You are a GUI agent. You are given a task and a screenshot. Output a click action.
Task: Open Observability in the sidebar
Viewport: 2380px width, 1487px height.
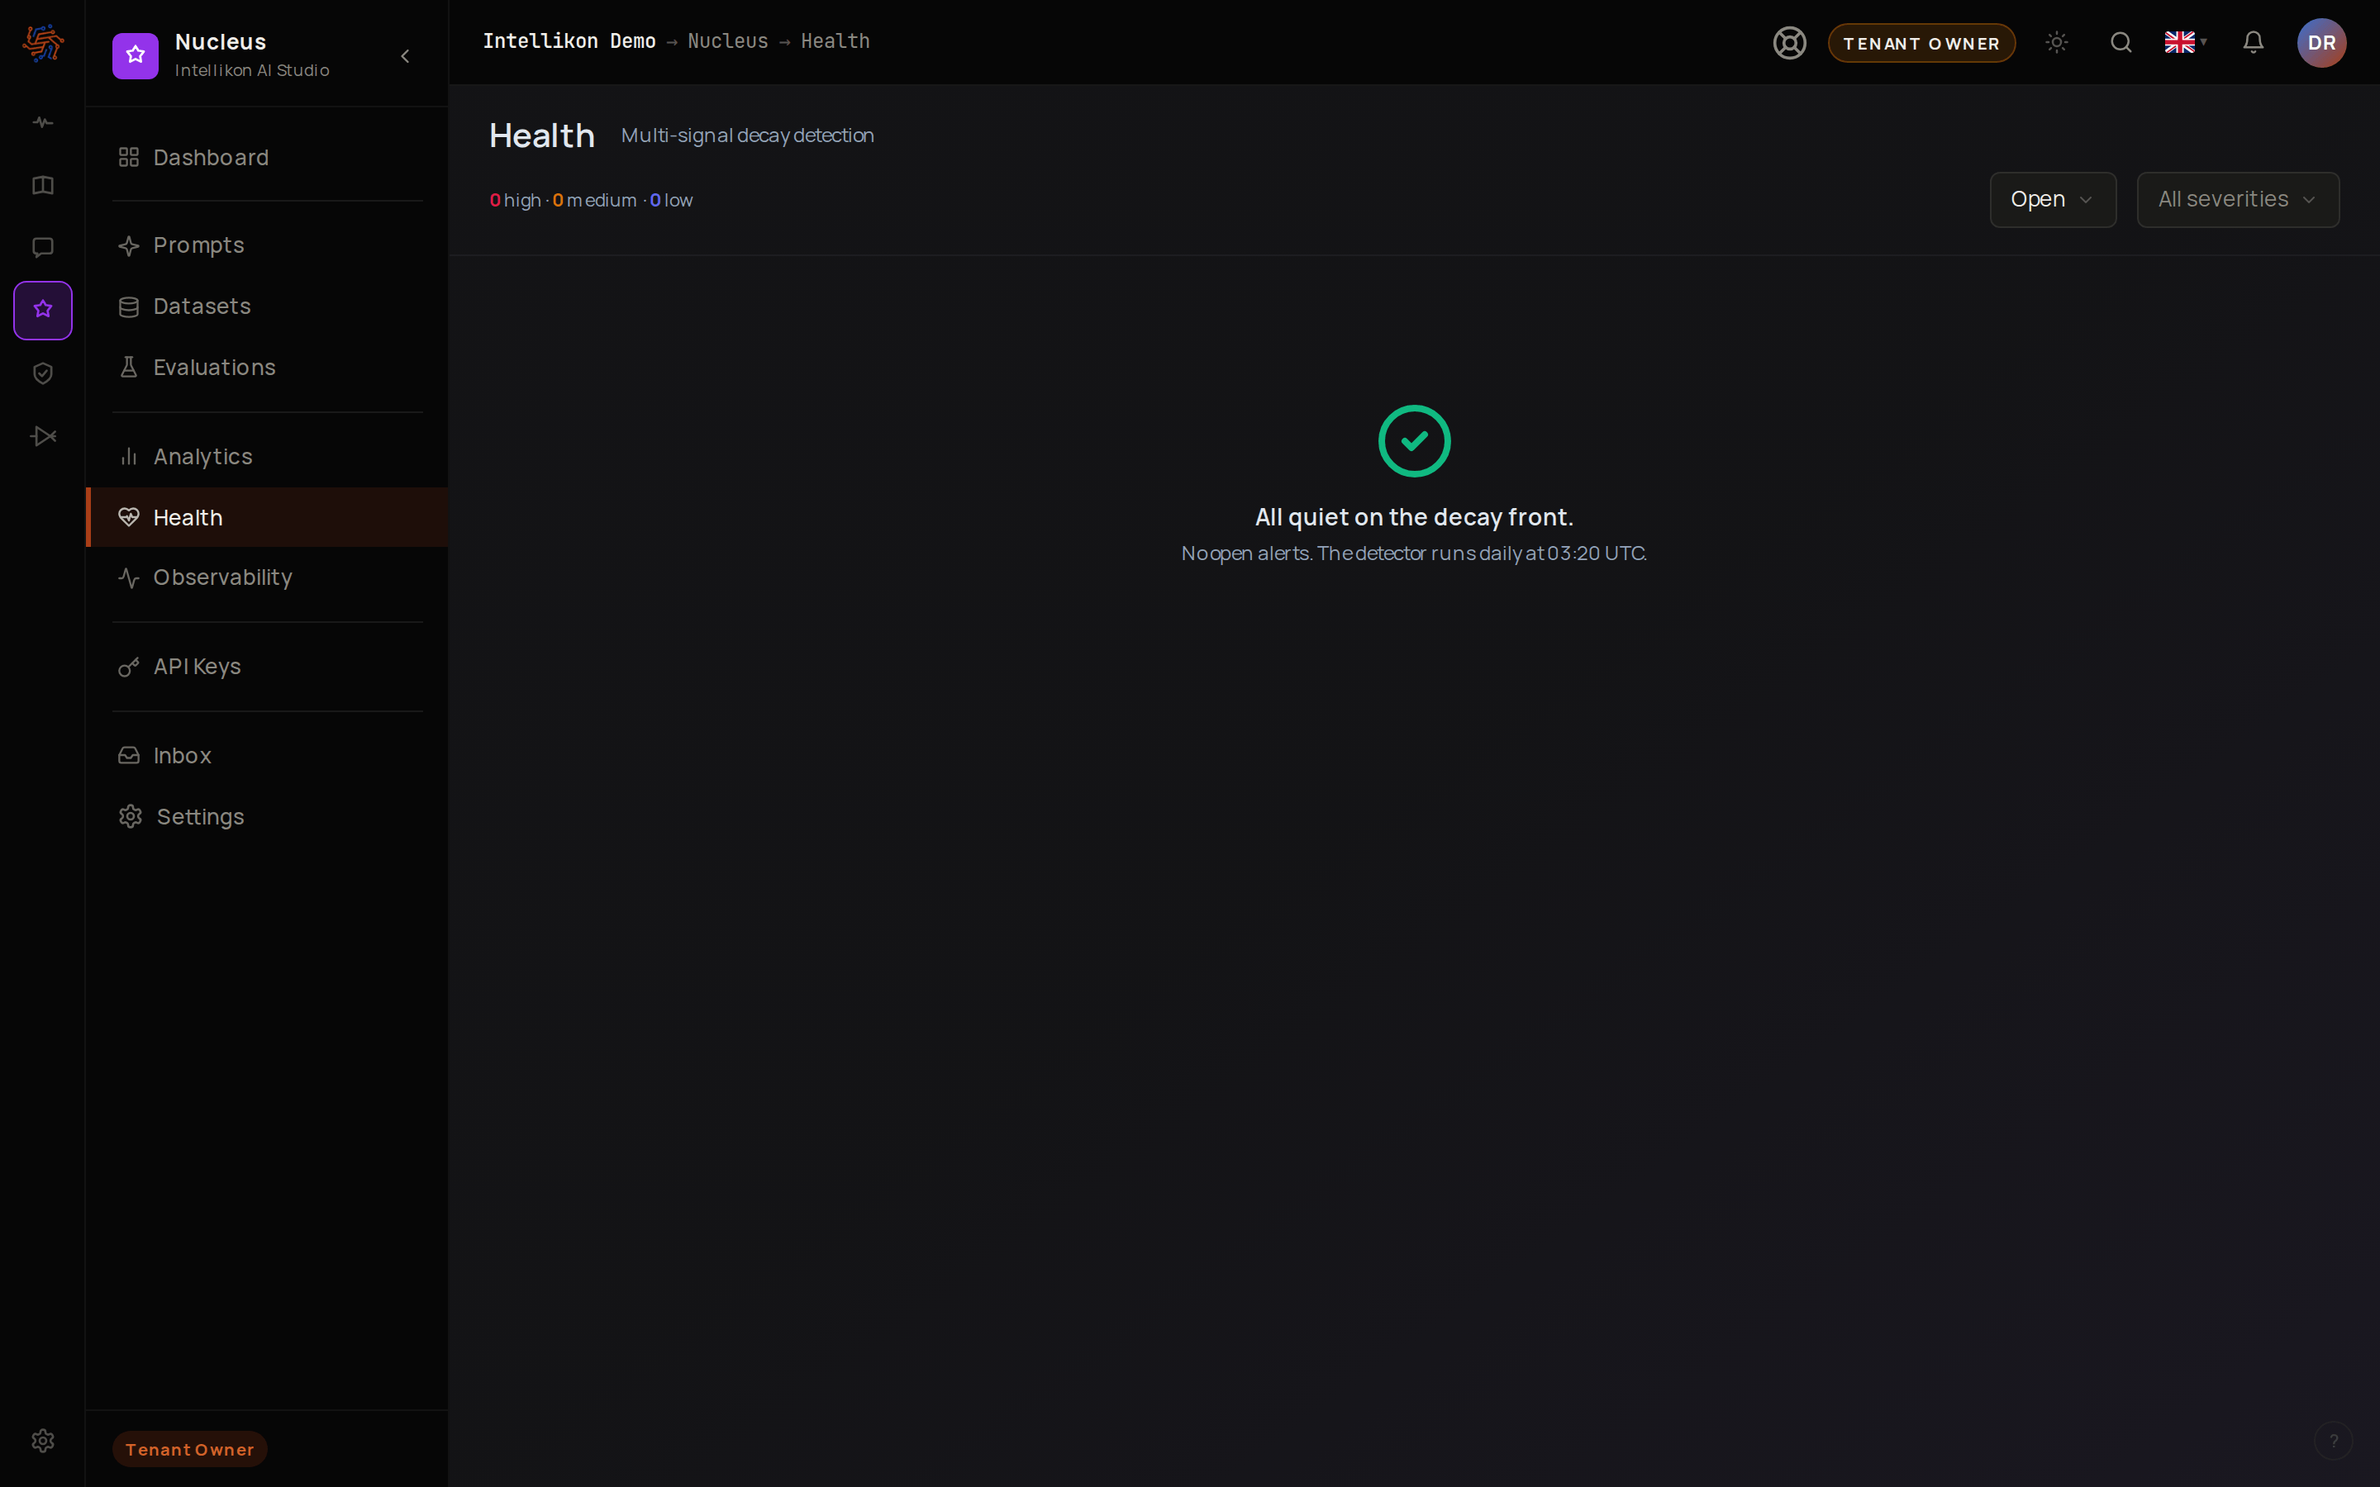[267, 577]
